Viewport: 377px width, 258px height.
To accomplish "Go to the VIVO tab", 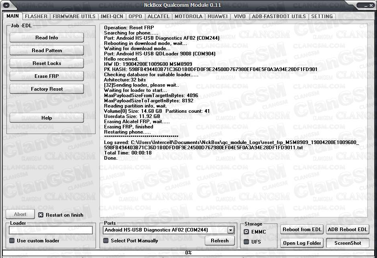I will pos(240,16).
